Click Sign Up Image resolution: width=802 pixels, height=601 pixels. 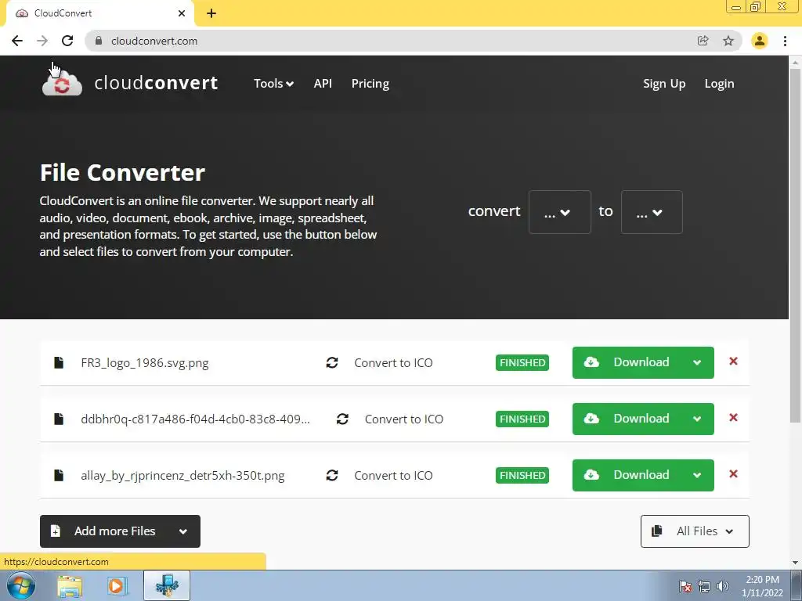pyautogui.click(x=664, y=84)
